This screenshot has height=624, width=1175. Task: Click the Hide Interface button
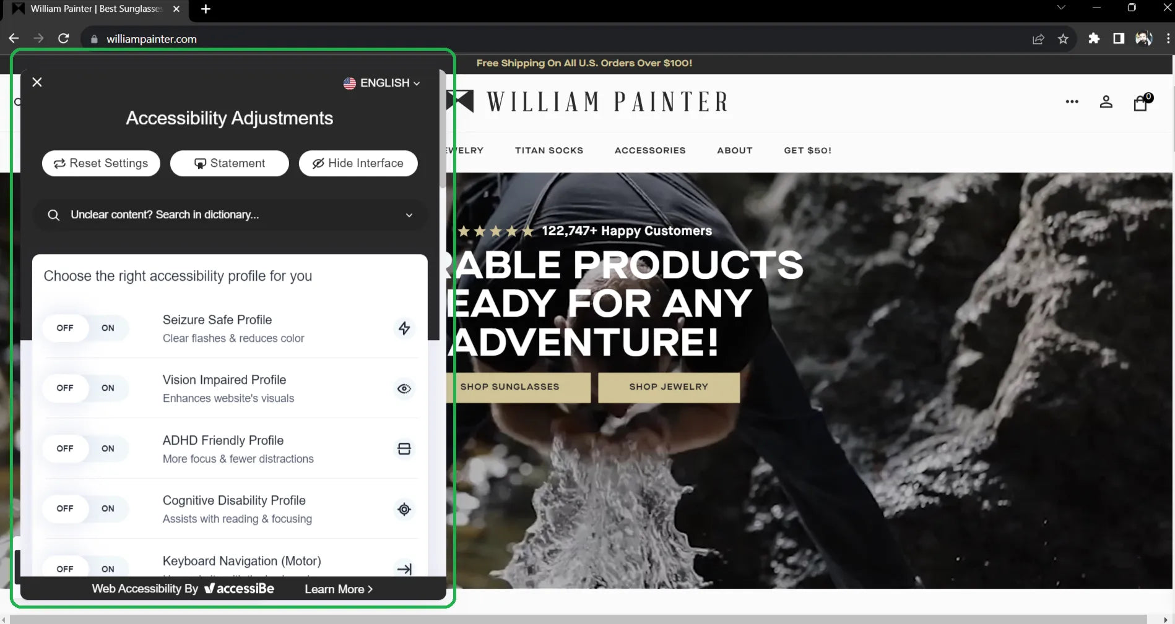(358, 163)
